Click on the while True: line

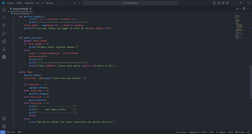coord(26,72)
